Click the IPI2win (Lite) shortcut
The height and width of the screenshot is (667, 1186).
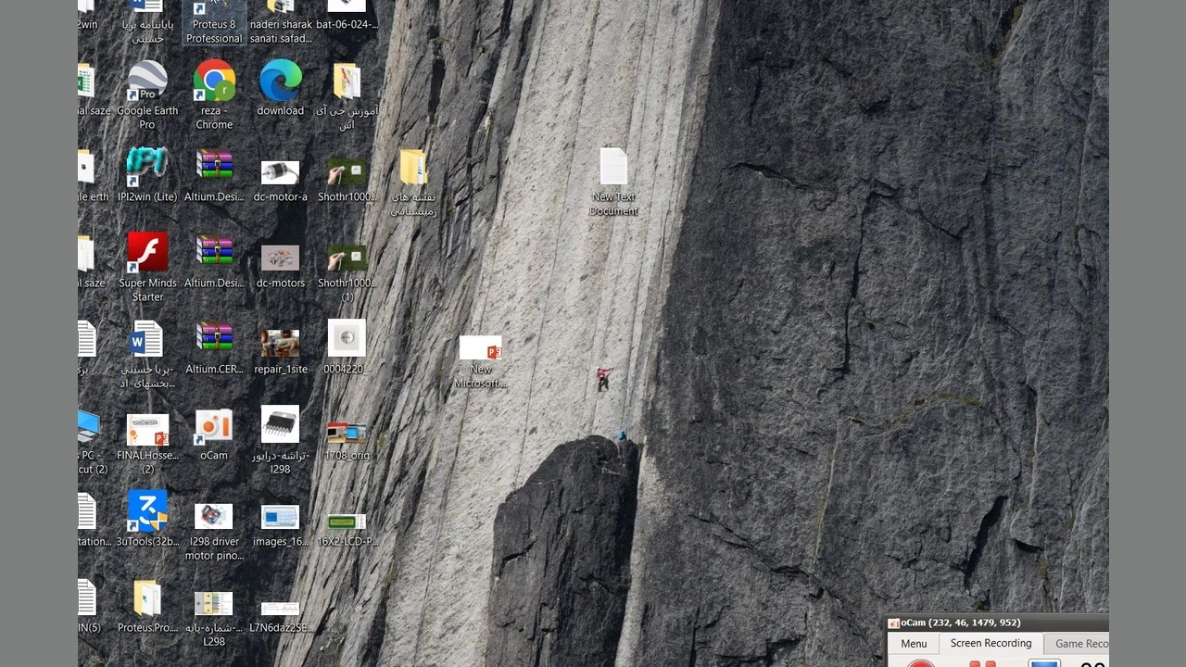pos(147,175)
